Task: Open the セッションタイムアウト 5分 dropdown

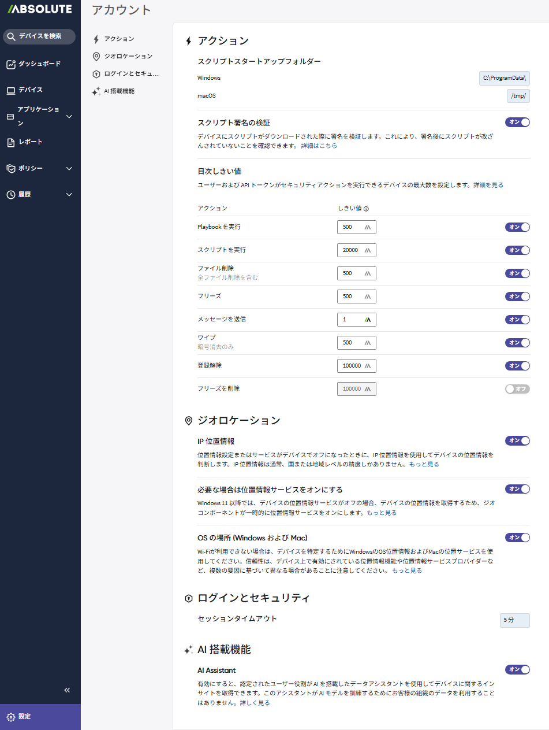Action: [x=514, y=620]
